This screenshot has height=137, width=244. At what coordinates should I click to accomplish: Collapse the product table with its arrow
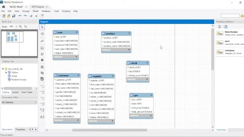tap(129, 33)
